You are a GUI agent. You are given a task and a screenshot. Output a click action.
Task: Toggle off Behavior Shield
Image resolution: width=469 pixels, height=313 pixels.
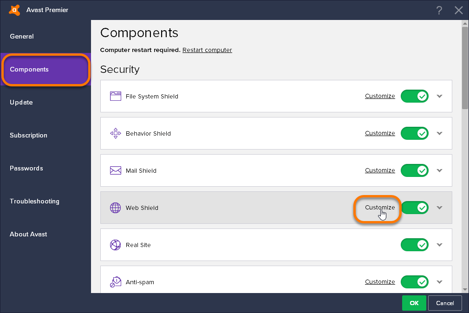coord(415,133)
